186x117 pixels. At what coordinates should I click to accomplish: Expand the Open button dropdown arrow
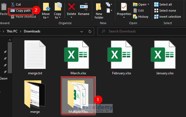pyautogui.click(x=149, y=4)
